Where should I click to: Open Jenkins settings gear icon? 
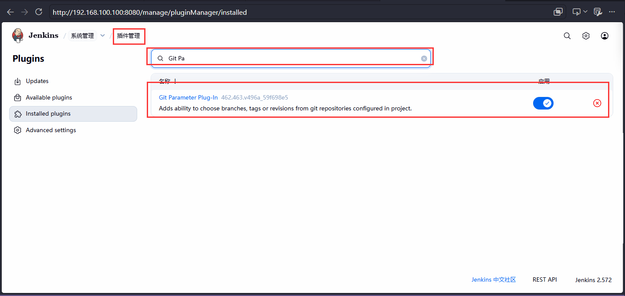[x=586, y=36]
